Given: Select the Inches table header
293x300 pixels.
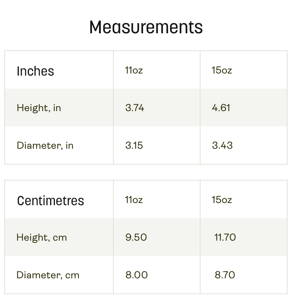Looking at the screenshot, I should (x=35, y=71).
